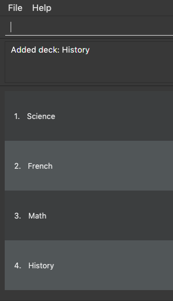The width and height of the screenshot is (173, 301).
Task: Focus the command input box
Action: pos(89,27)
